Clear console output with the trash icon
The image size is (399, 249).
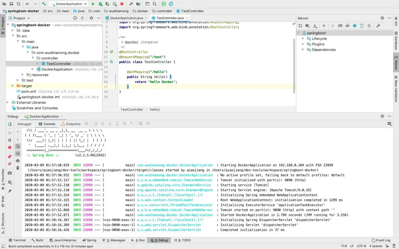(18, 168)
